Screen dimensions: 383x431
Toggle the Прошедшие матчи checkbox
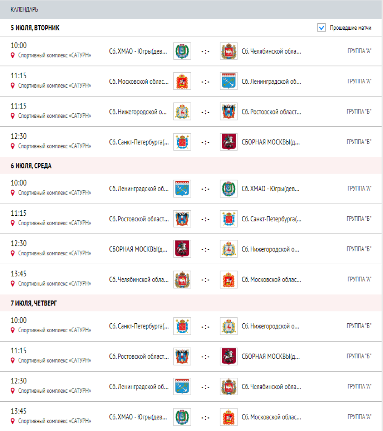322,28
